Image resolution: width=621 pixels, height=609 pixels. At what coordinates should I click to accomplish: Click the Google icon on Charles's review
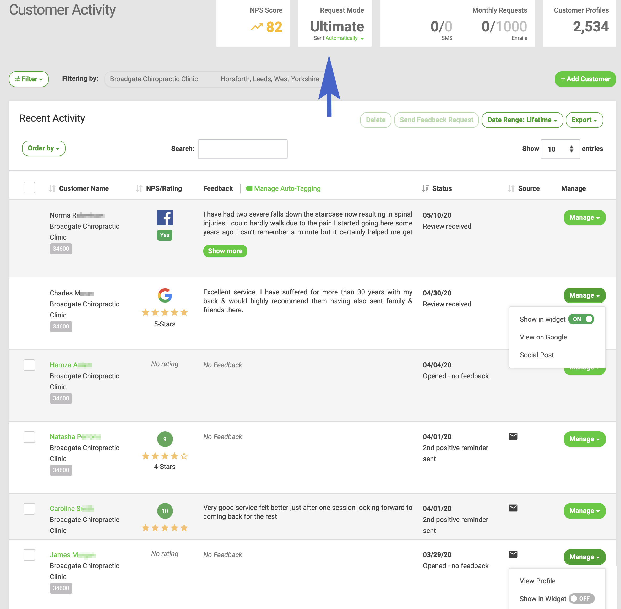tap(165, 295)
